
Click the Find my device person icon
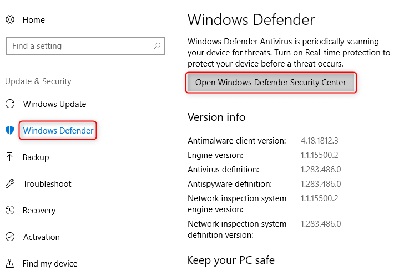tap(10, 264)
